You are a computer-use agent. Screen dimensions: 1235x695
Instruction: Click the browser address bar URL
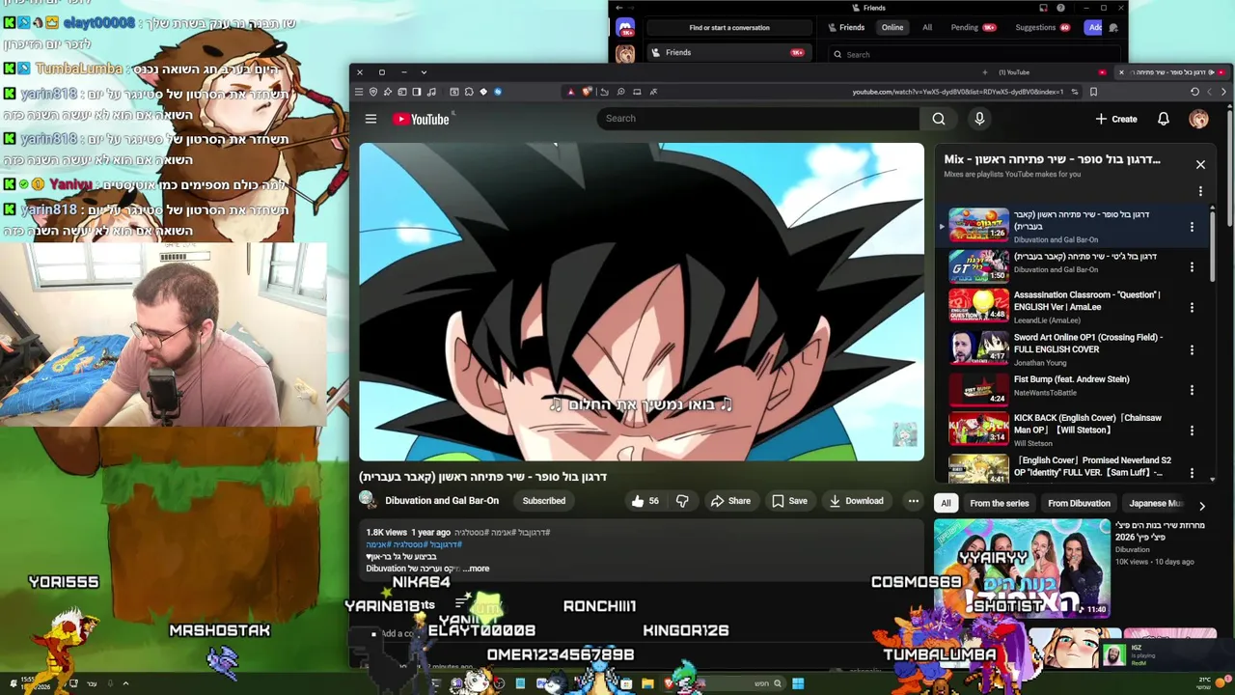[x=957, y=92]
